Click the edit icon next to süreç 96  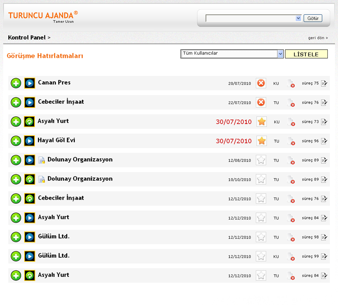click(x=324, y=141)
